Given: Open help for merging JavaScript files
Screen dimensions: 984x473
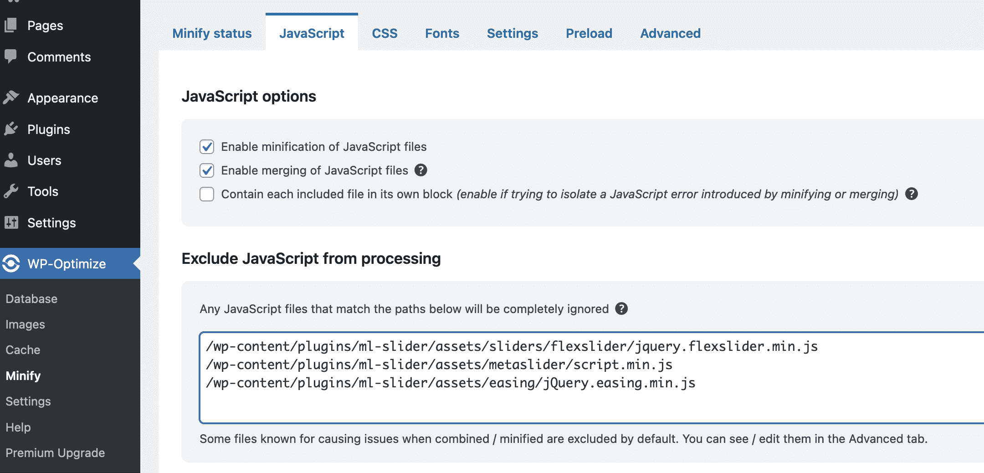Looking at the screenshot, I should [x=420, y=170].
